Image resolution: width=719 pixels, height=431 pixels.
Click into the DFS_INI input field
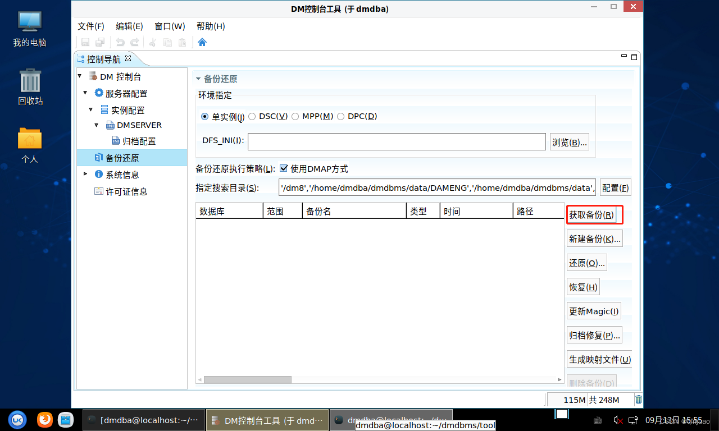pyautogui.click(x=397, y=141)
